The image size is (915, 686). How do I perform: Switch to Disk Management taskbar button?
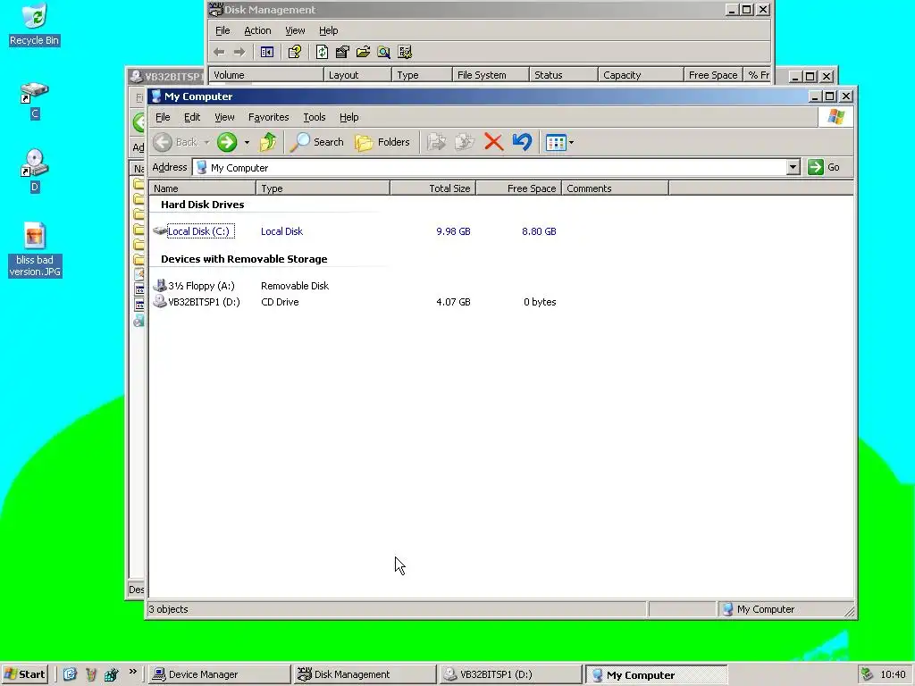pos(365,674)
